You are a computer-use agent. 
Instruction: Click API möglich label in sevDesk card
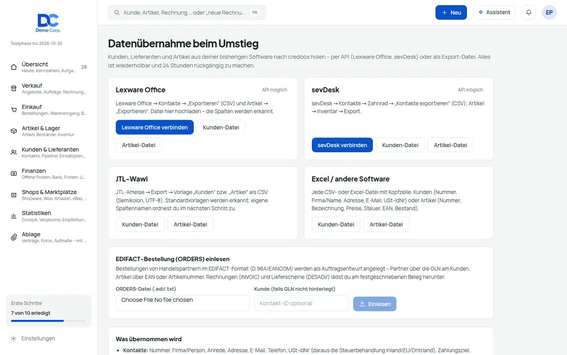470,90
